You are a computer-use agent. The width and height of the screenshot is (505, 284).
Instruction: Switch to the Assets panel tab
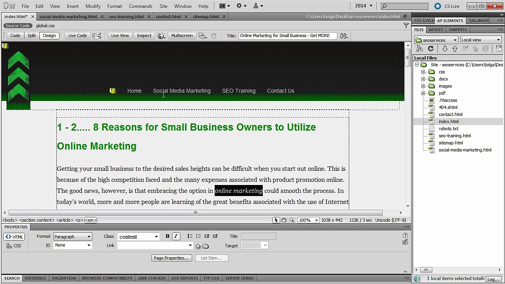(x=436, y=30)
